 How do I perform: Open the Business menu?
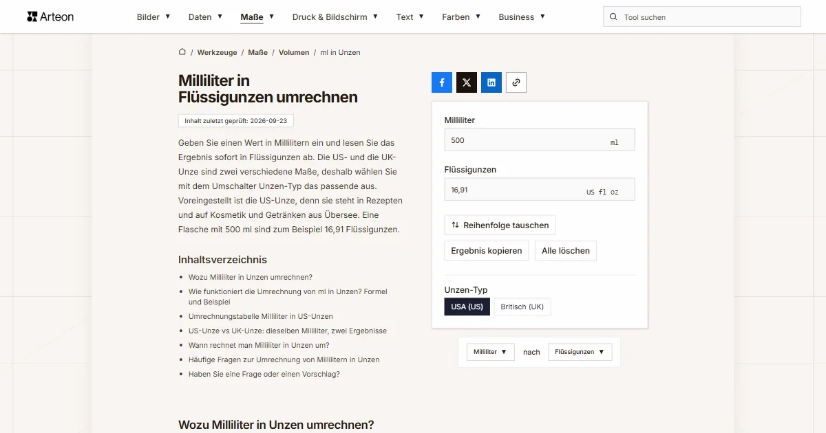coord(522,17)
